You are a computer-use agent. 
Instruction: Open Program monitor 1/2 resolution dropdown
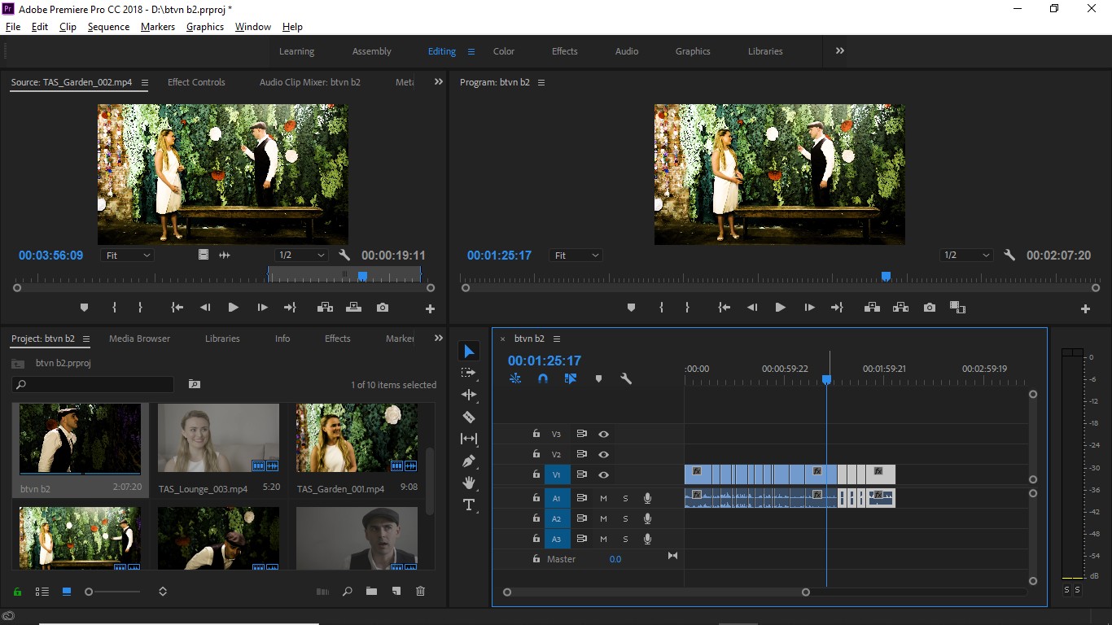pyautogui.click(x=966, y=255)
